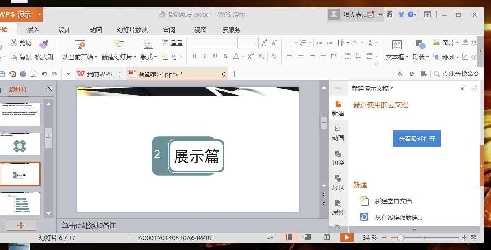Screen dimensions: 491x250
Task: Click the distributed alignment icon
Action: click(x=334, y=56)
